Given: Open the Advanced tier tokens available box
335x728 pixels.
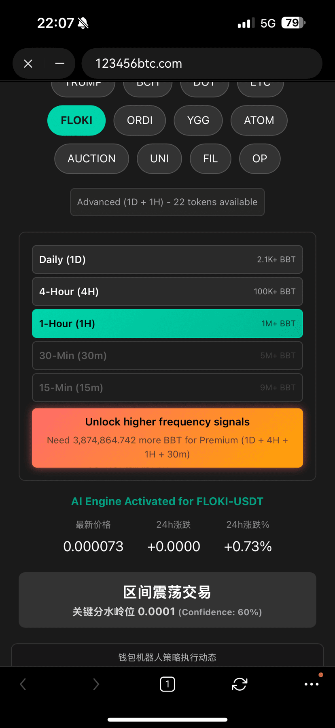Looking at the screenshot, I should point(167,202).
